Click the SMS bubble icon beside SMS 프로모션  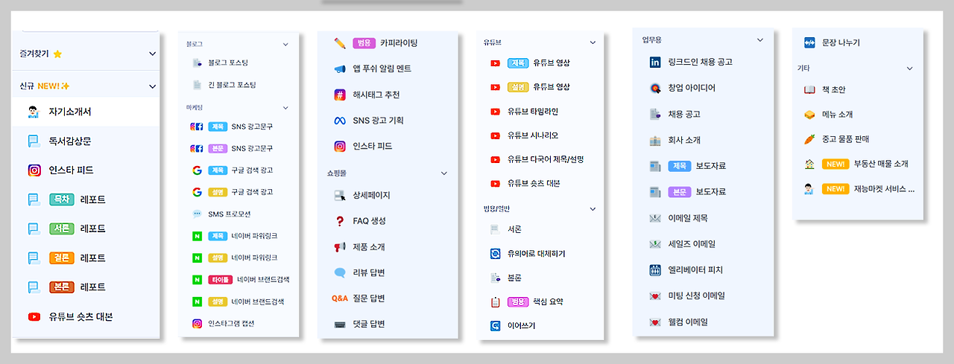(197, 214)
